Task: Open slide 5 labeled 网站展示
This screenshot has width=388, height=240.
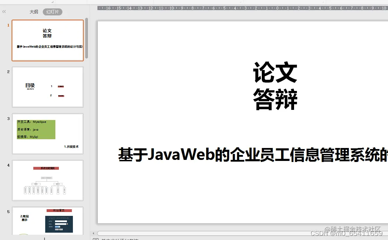Action: [47, 220]
